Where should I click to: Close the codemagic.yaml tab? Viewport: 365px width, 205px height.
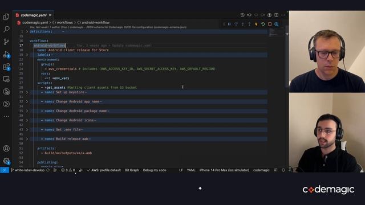point(50,15)
